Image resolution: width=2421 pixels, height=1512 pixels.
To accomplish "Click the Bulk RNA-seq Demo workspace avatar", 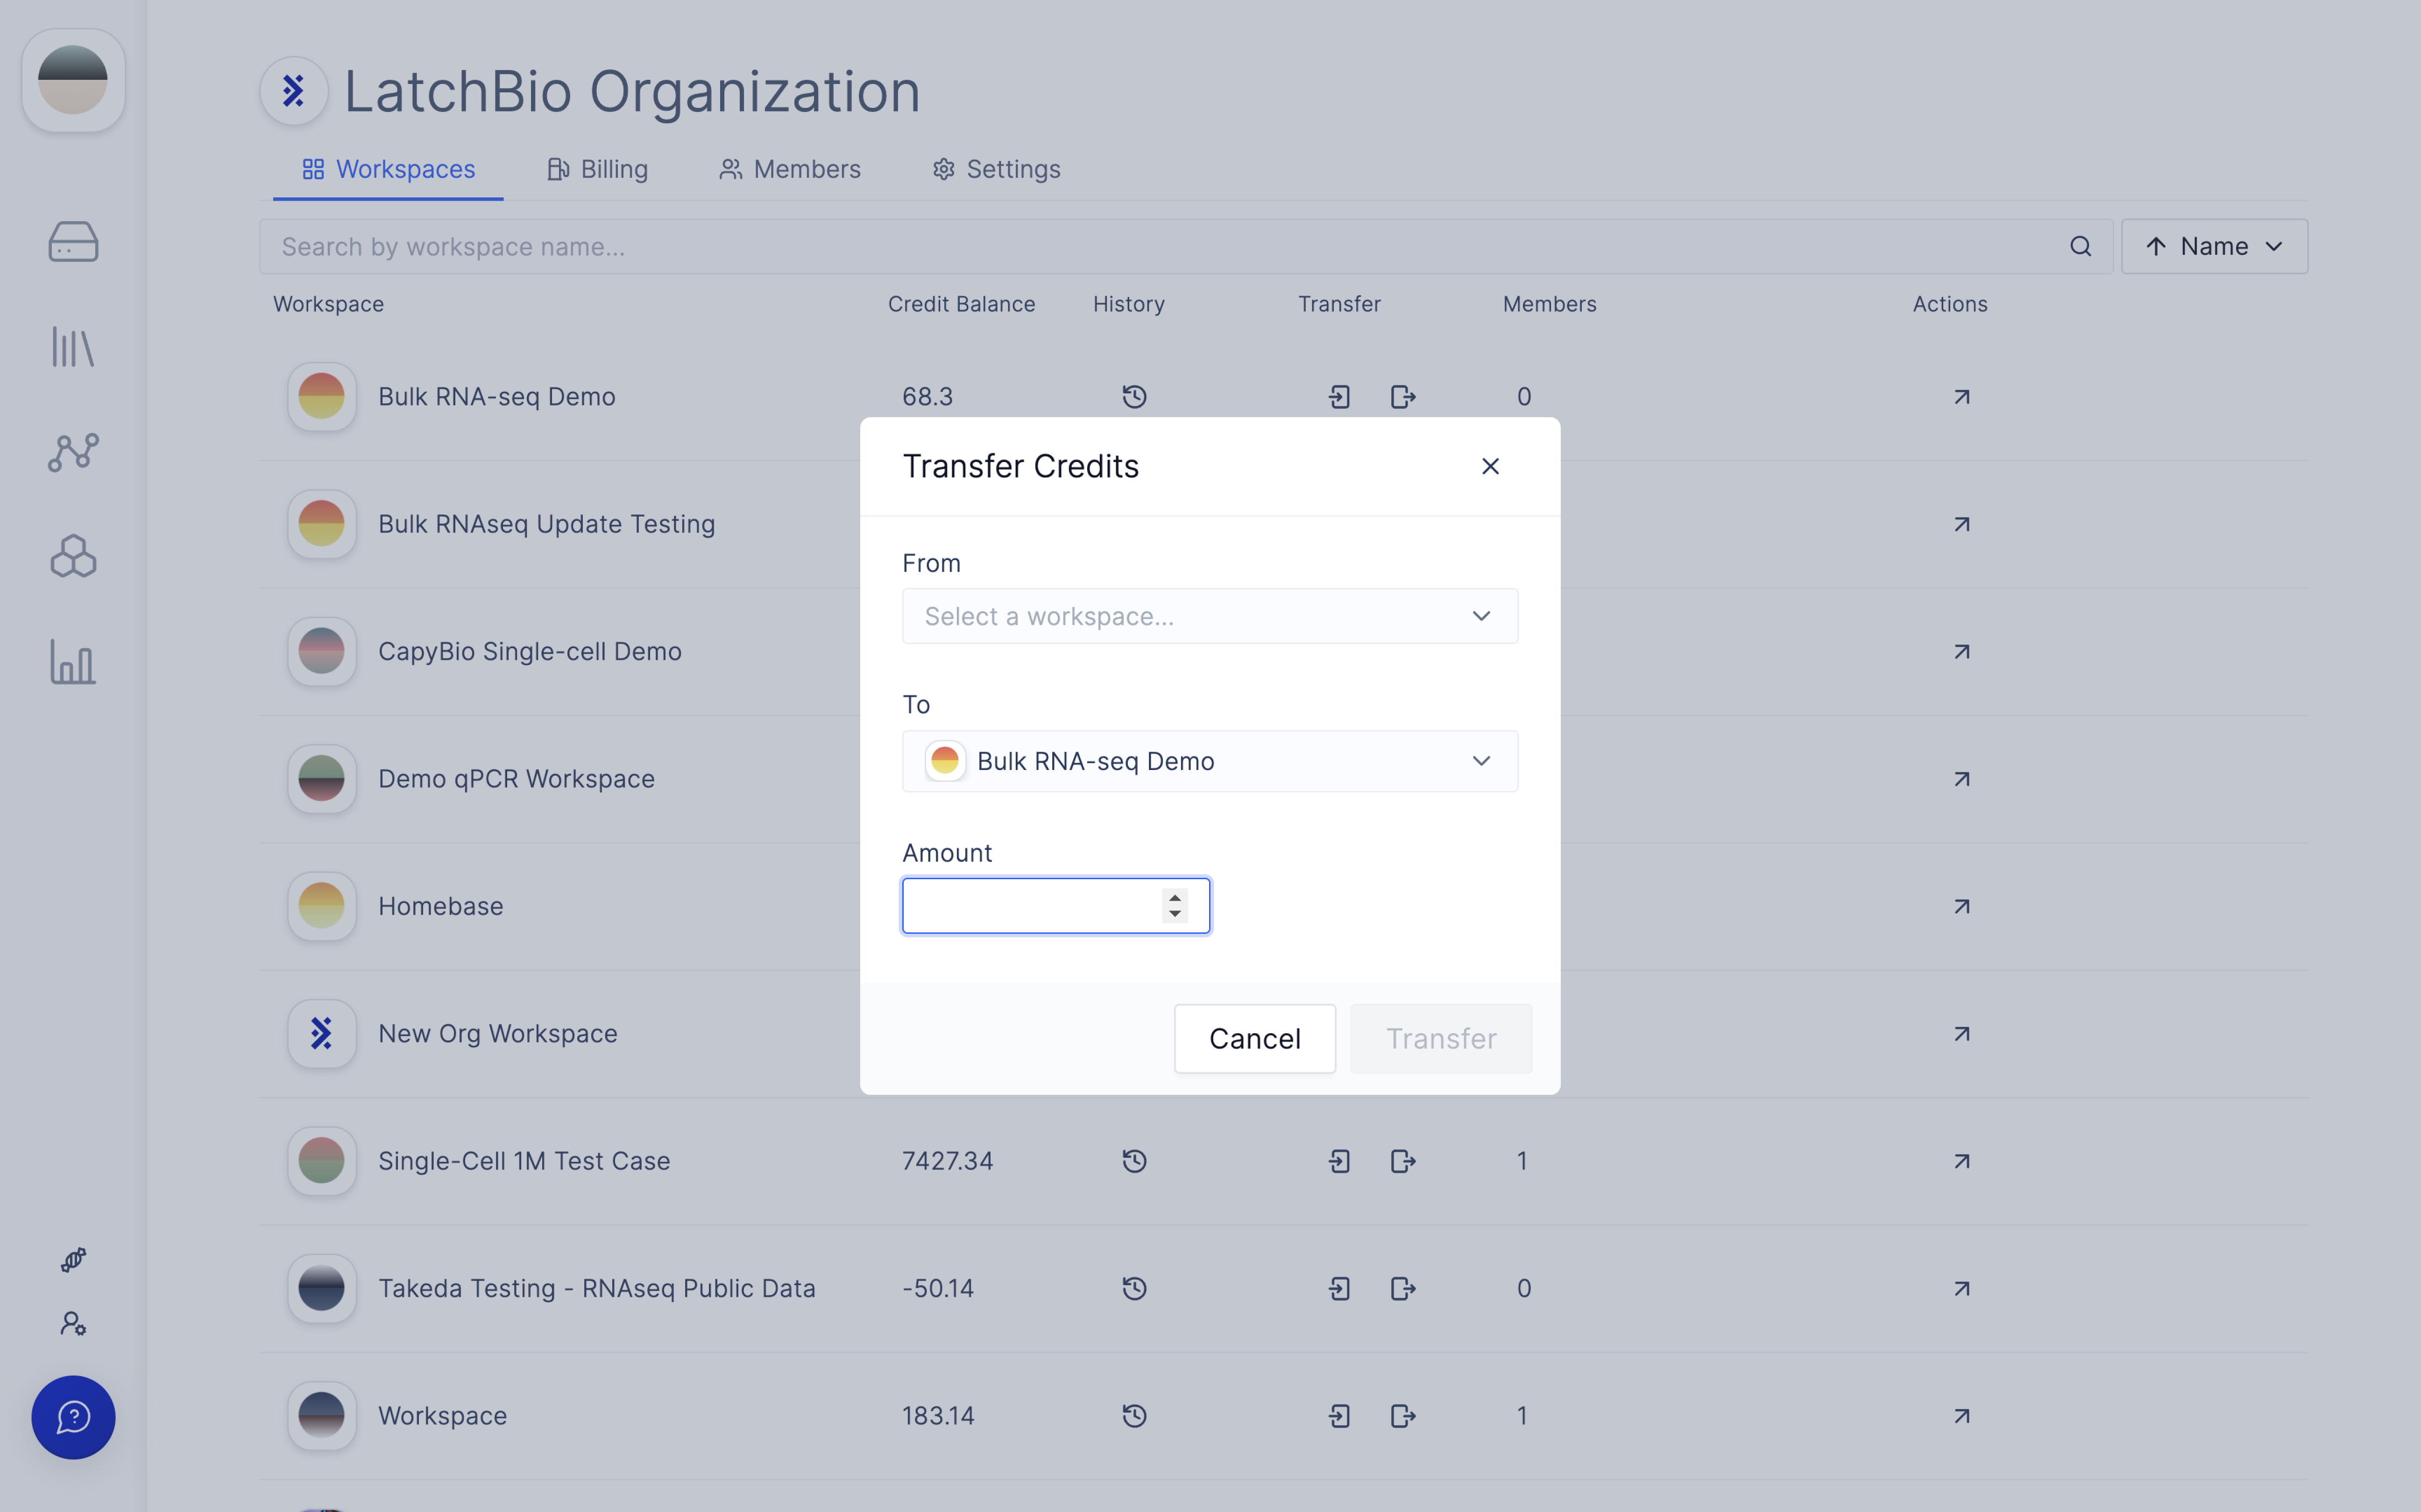I will click(321, 397).
